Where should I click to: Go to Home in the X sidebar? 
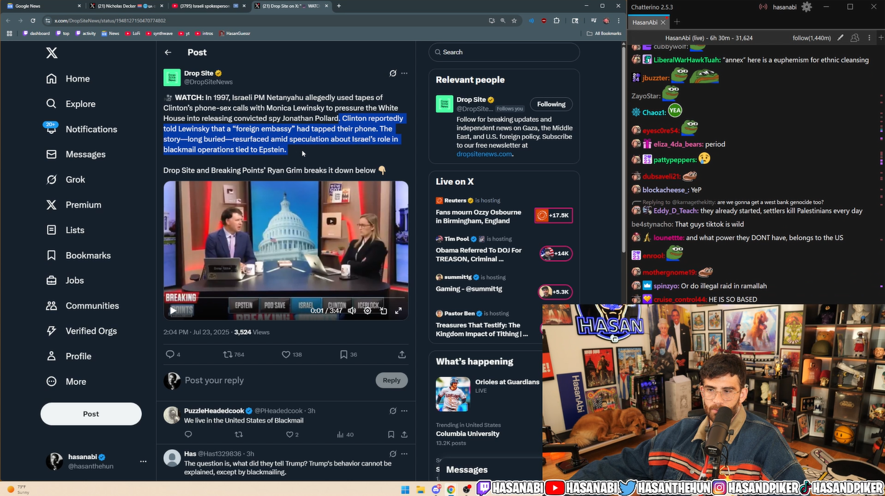[x=68, y=78]
